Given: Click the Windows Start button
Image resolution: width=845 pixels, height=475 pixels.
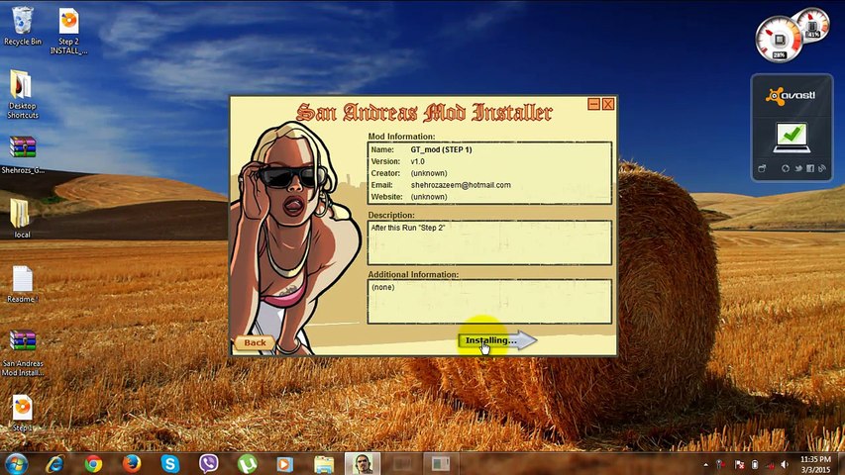Looking at the screenshot, I should (x=17, y=463).
